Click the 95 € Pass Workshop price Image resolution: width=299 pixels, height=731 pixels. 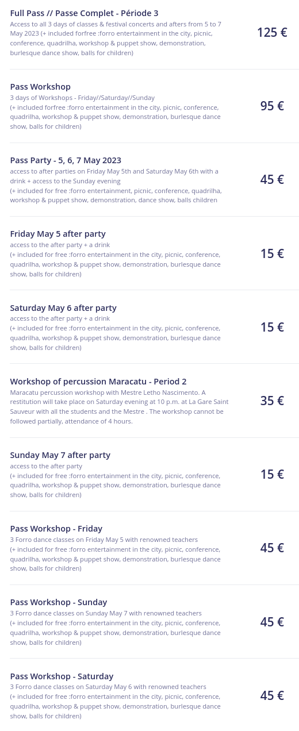tap(272, 106)
